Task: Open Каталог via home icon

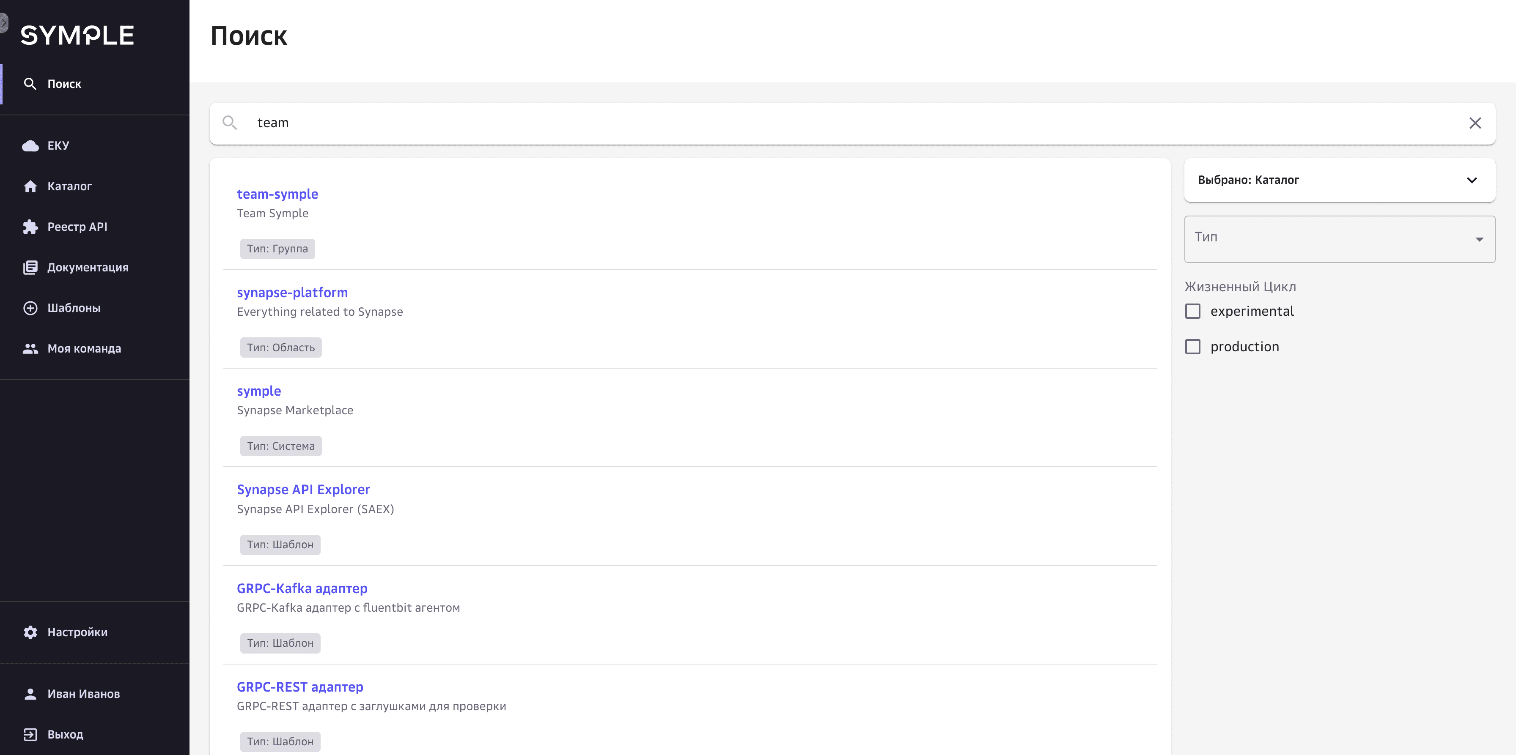Action: tap(30, 186)
